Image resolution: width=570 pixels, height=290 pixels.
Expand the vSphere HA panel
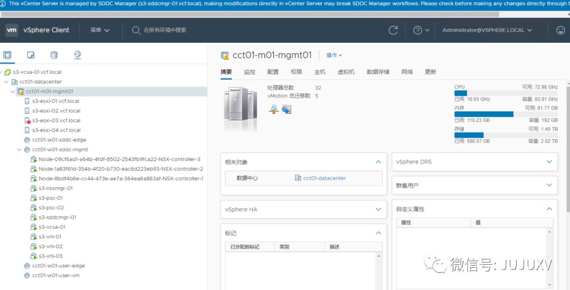(x=378, y=209)
